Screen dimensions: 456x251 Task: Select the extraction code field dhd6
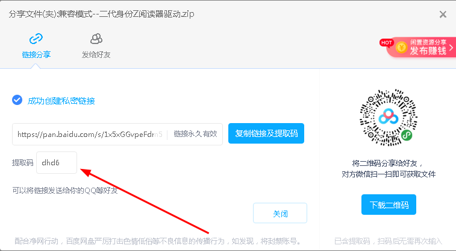(57, 162)
